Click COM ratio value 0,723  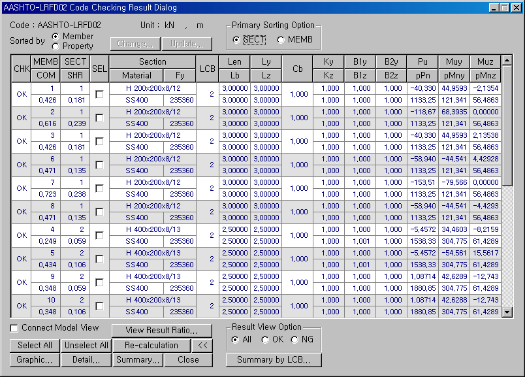click(47, 194)
